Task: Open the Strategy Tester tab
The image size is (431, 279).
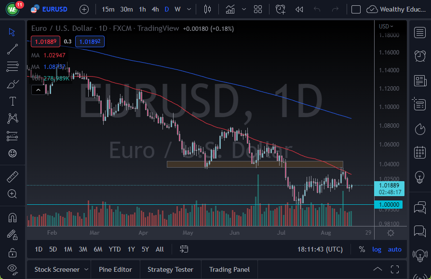Action: [170, 269]
